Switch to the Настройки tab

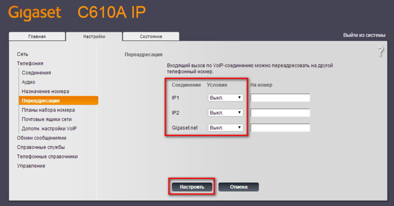click(x=94, y=36)
